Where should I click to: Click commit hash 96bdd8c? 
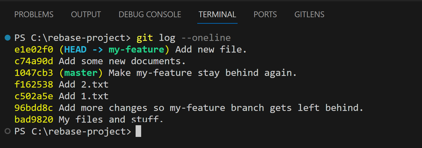(x=34, y=108)
